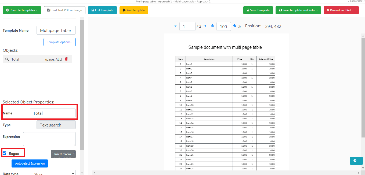Open the Data type String dropdown

(52, 173)
